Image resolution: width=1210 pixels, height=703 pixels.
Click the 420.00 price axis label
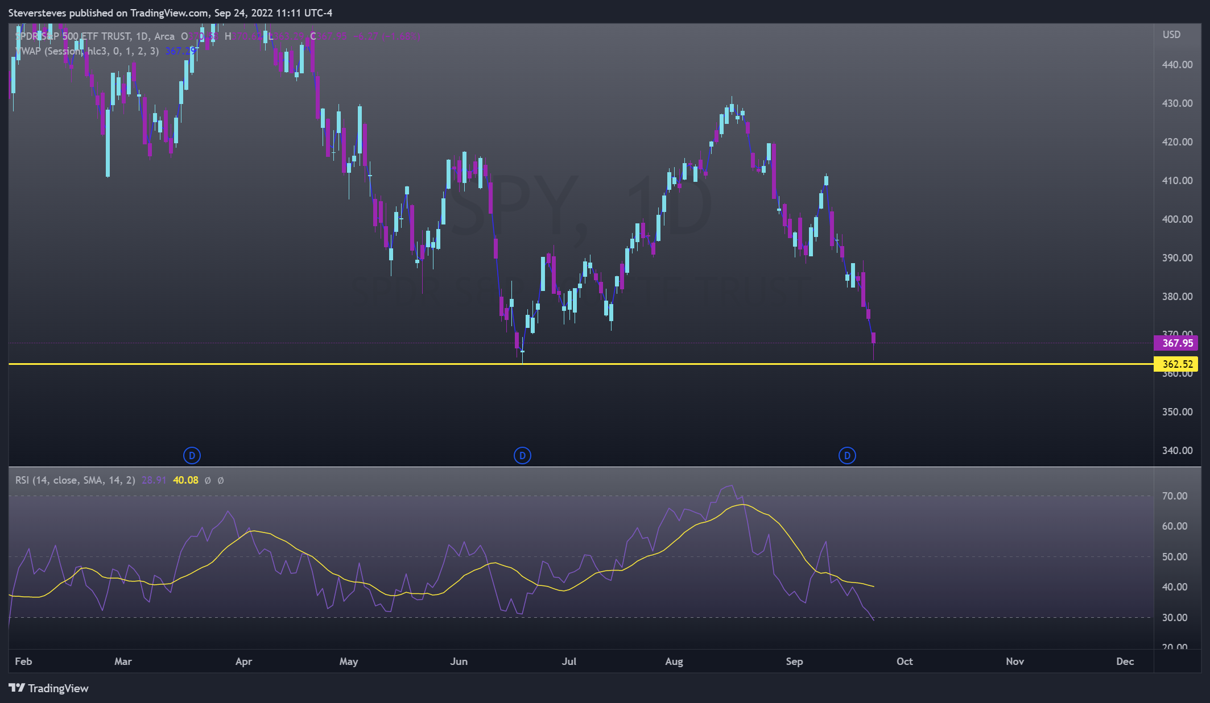[x=1177, y=142]
